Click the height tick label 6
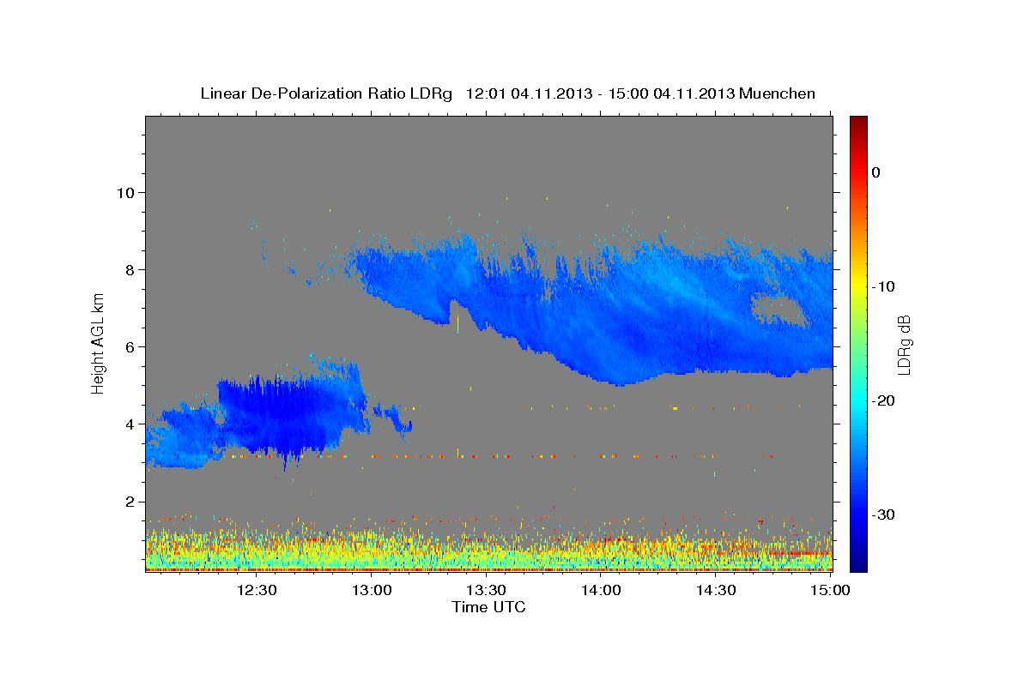This screenshot has width=1030, height=686. click(x=129, y=346)
